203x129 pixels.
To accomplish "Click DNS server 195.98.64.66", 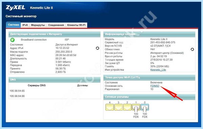I will pyautogui.click(x=17, y=96).
